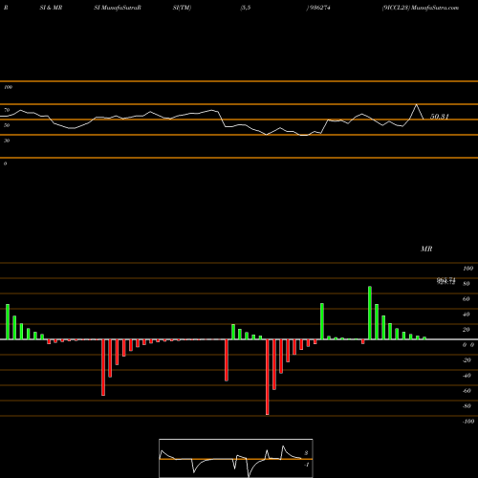Click the MR axis label 80
478x478 pixels.
point(467,284)
